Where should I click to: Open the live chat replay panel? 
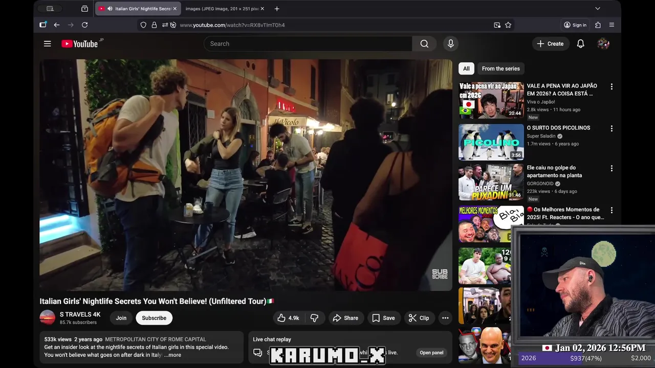431,353
